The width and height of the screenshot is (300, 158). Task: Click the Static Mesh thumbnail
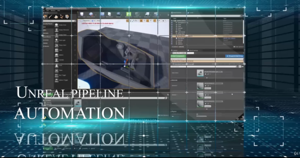[200, 73]
